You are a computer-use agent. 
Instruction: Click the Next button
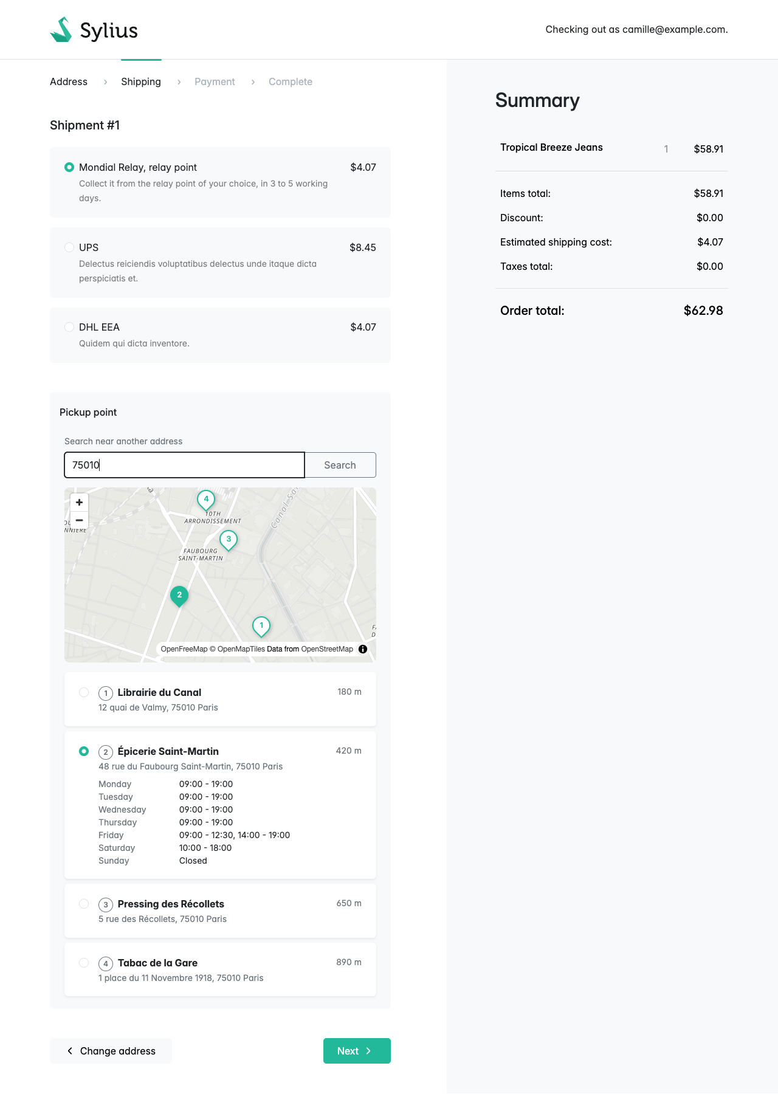(x=357, y=1051)
